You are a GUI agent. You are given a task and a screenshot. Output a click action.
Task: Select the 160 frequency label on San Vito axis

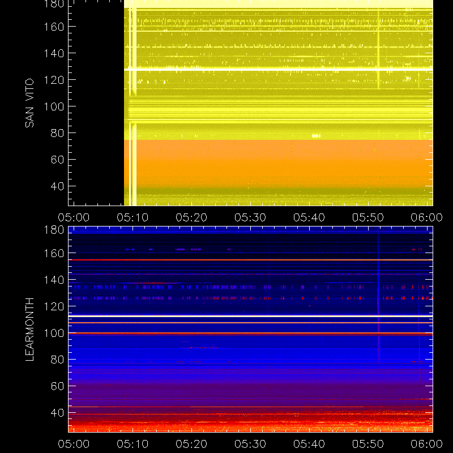click(54, 27)
